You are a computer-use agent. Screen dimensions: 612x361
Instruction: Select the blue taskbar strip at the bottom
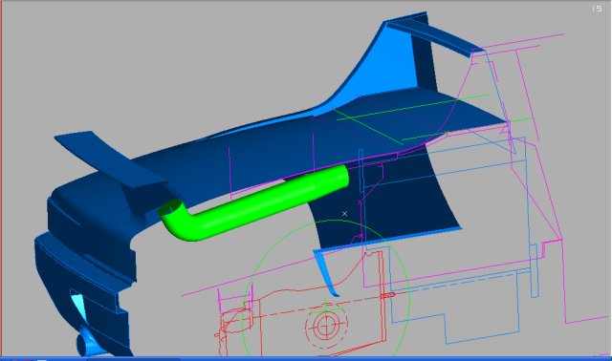click(x=306, y=359)
